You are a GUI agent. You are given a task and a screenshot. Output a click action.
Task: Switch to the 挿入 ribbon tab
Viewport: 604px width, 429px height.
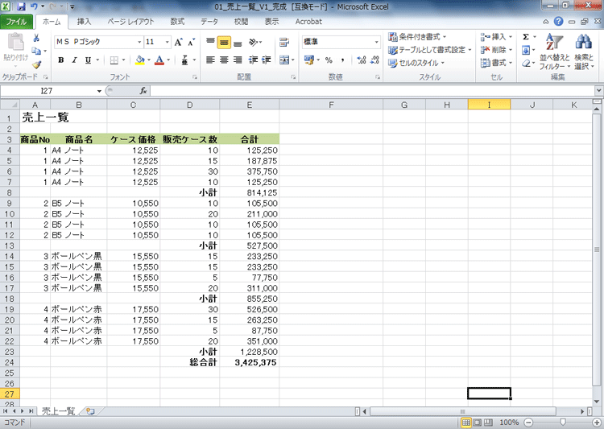point(84,22)
